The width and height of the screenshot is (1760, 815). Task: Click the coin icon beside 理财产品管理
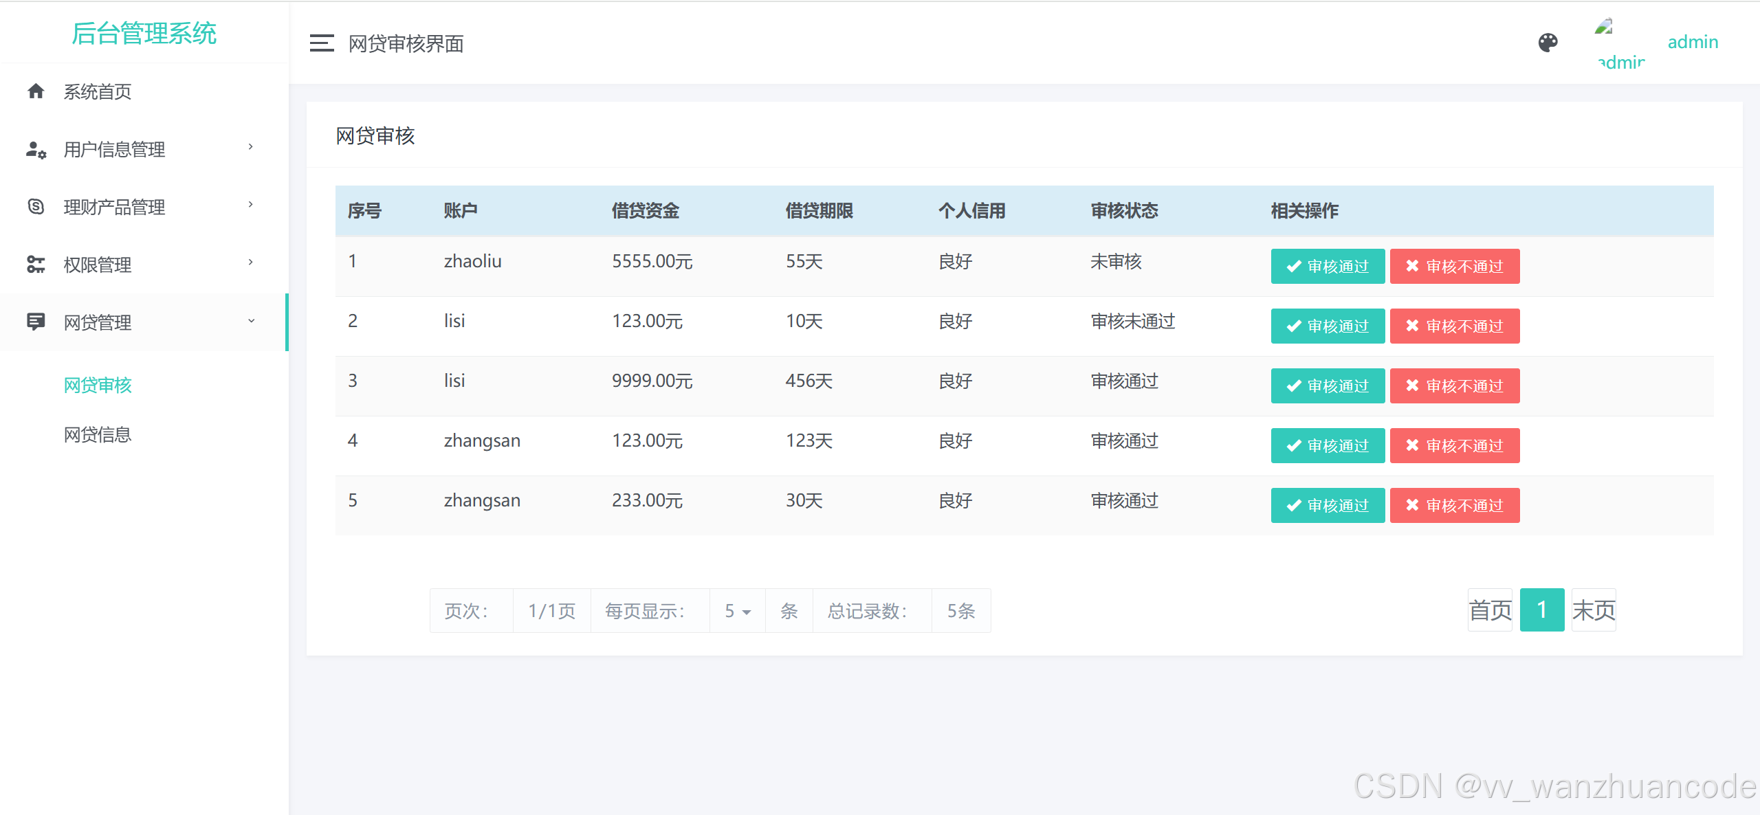pyautogui.click(x=36, y=206)
